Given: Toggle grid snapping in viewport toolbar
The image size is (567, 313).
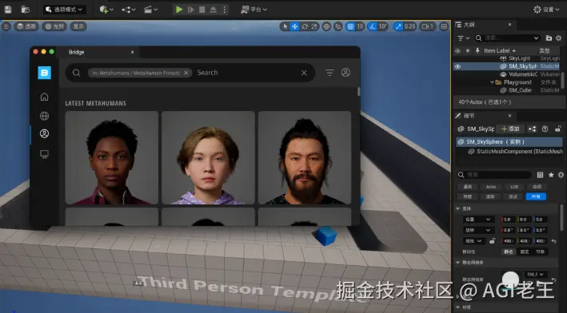Looking at the screenshot, I should [x=349, y=26].
